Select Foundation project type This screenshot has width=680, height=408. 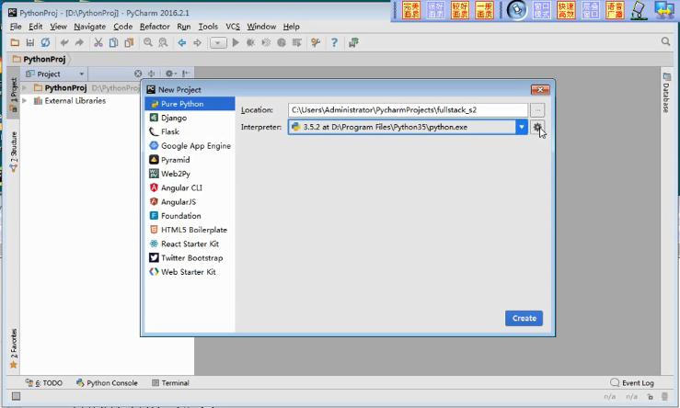[190, 216]
